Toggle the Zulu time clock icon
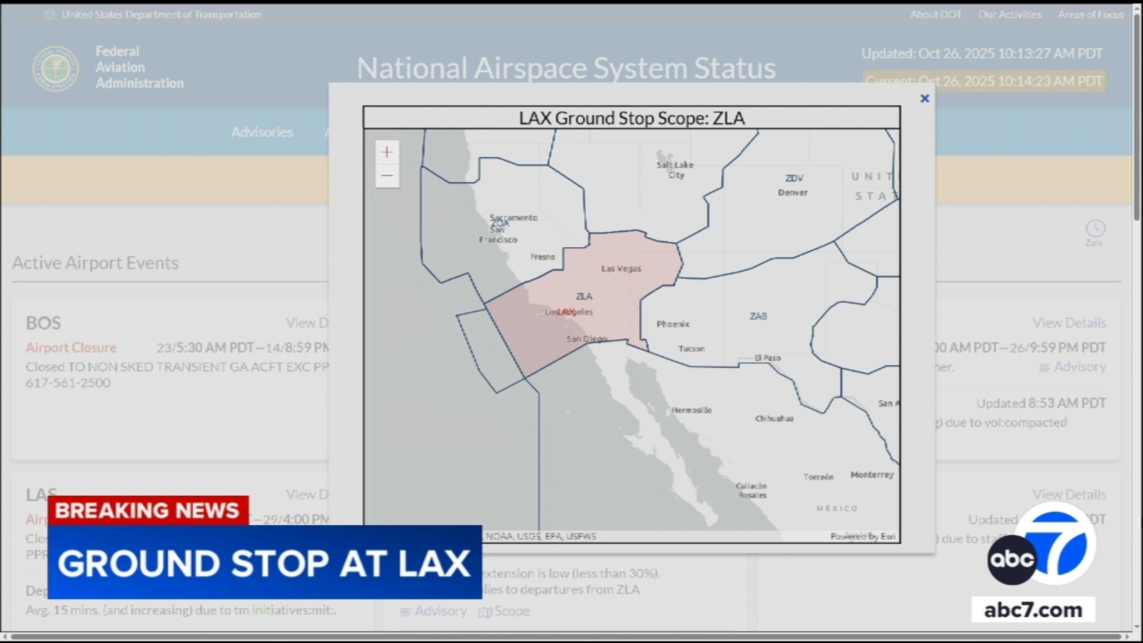 tap(1094, 229)
